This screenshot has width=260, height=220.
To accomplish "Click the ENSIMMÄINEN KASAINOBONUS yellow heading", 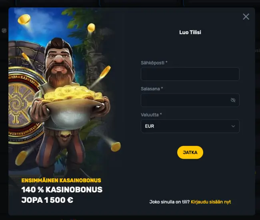I will click(x=61, y=180).
